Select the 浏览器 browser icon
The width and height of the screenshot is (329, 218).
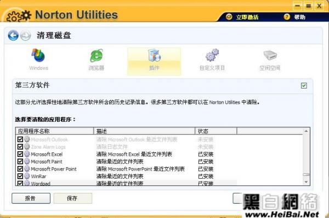click(x=97, y=56)
